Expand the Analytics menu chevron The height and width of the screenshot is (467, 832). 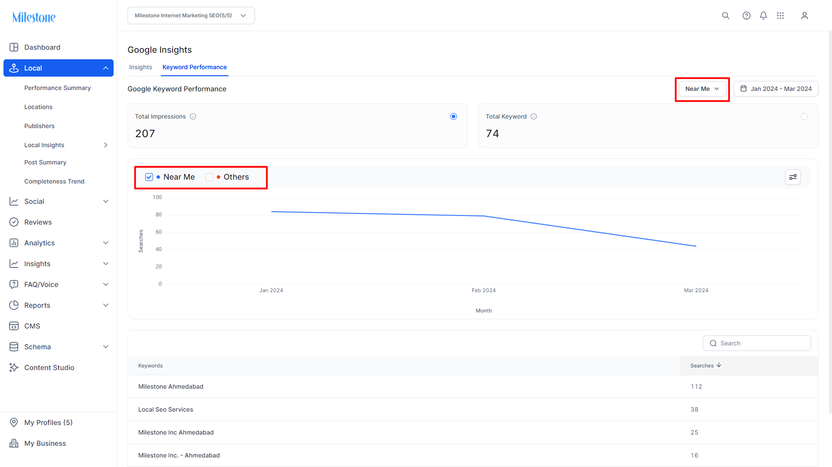[x=106, y=243]
